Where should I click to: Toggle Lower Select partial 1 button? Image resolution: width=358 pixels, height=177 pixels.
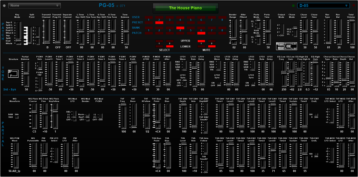point(159,46)
